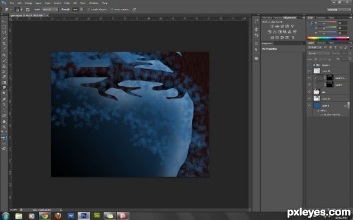This screenshot has width=353, height=220.
Task: Select the Gradient tool
Action: pyautogui.click(x=4, y=83)
